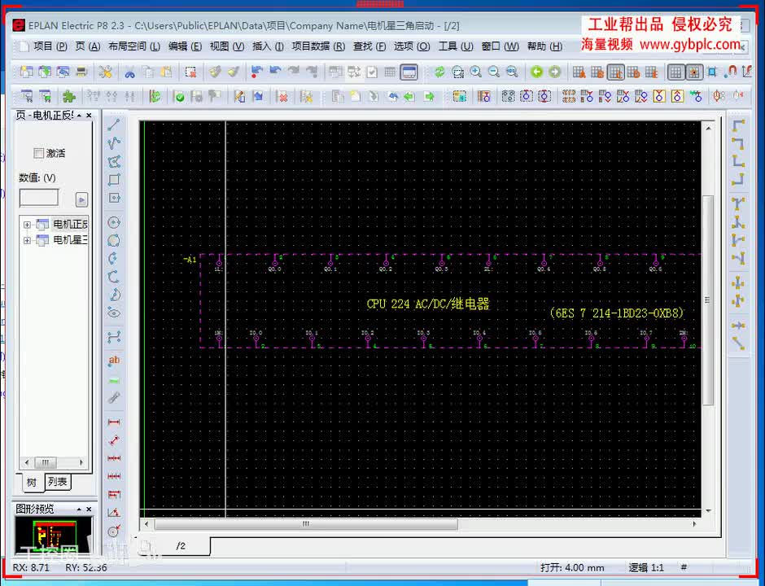Toggle object snap magnet icon
The height and width of the screenshot is (586, 765).
730,72
